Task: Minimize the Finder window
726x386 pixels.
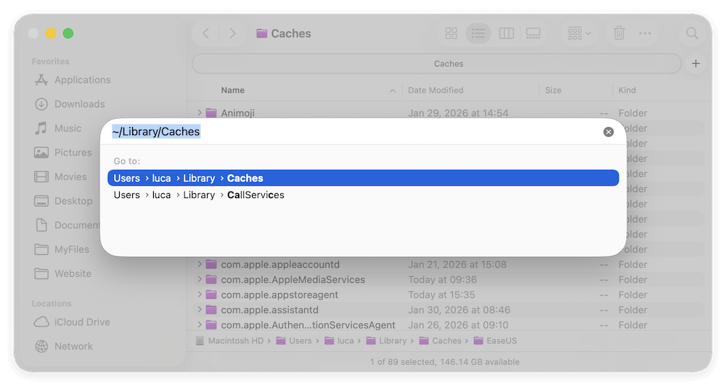Action: 51,33
